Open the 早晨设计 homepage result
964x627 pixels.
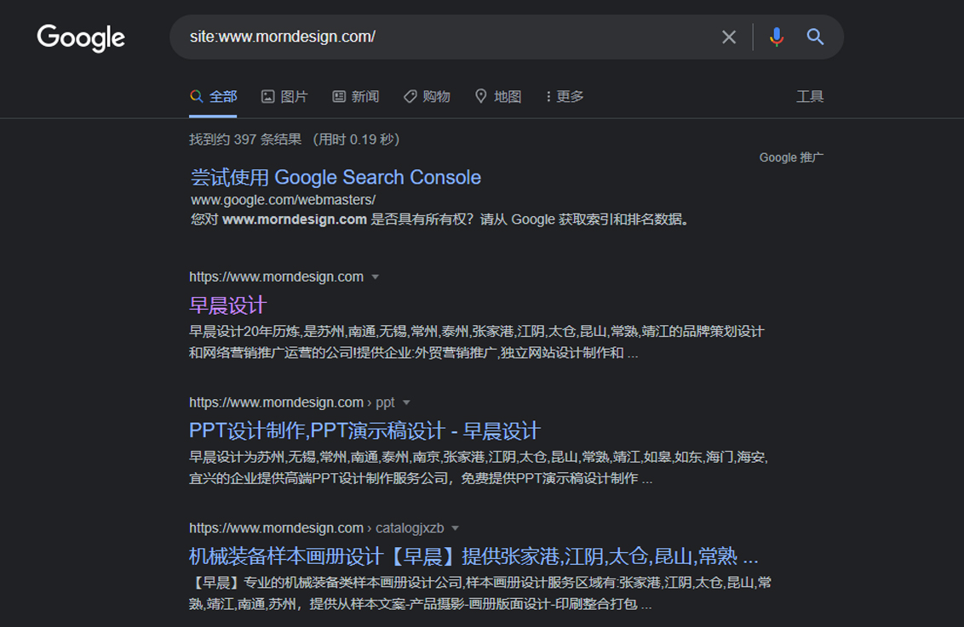pyautogui.click(x=227, y=305)
